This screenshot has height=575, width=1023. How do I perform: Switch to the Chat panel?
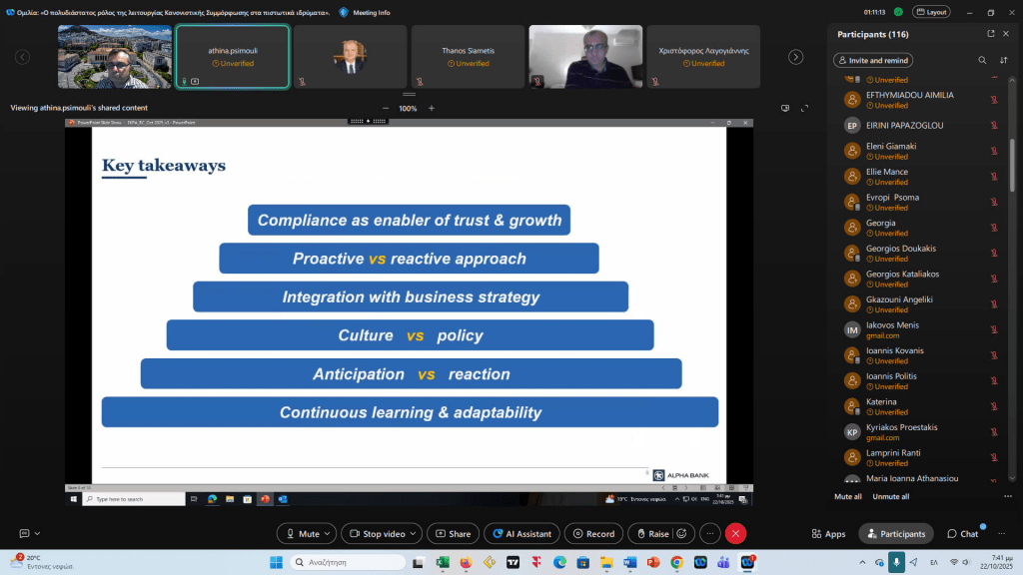(963, 534)
